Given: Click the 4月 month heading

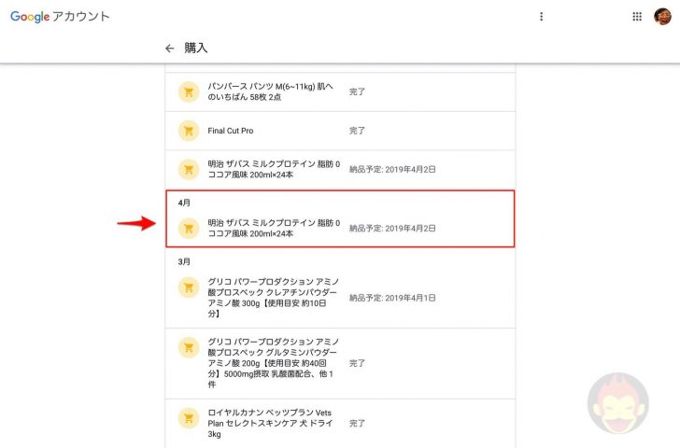Looking at the screenshot, I should coord(184,203).
